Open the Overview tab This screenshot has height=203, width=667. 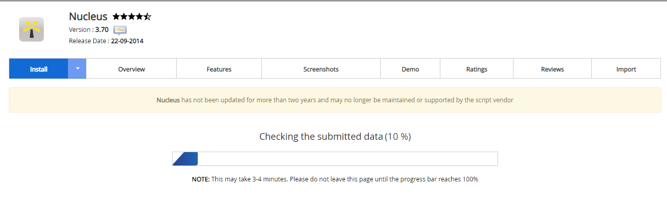(x=131, y=69)
